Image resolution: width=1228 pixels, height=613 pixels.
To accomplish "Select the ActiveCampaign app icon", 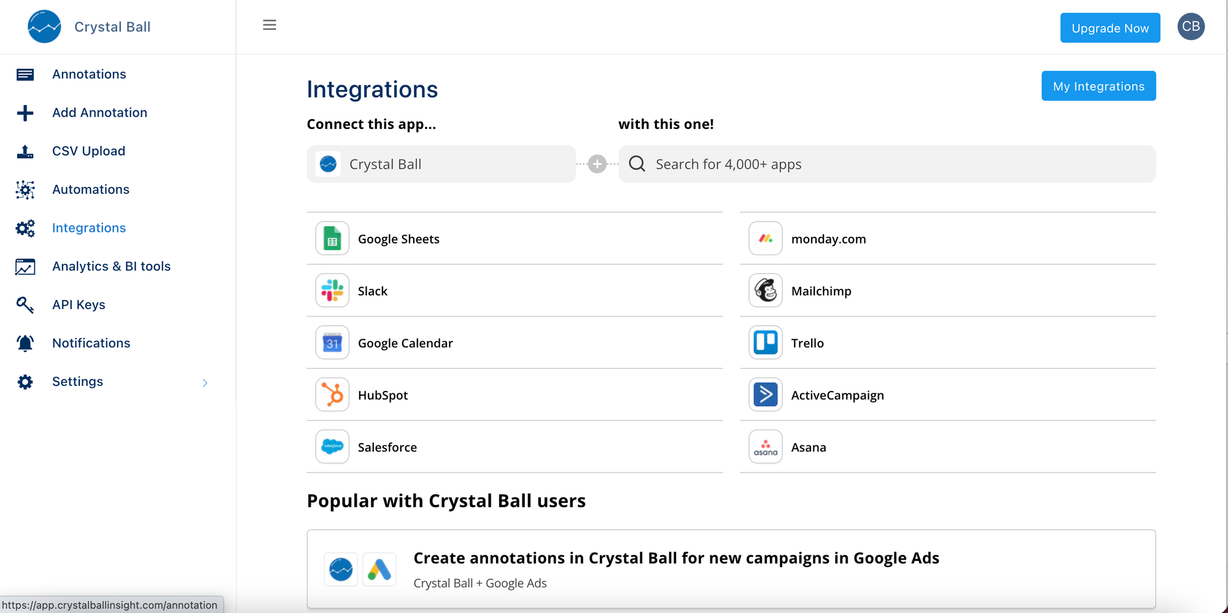I will (766, 395).
